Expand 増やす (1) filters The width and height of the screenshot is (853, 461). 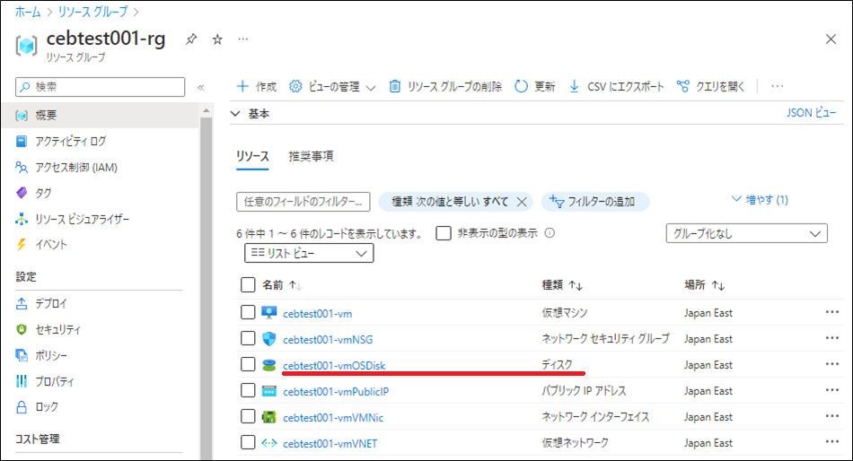[760, 199]
